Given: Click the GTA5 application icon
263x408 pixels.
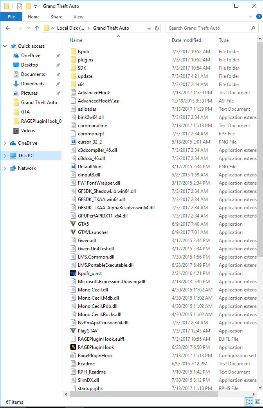Looking at the screenshot, I should [73, 224].
